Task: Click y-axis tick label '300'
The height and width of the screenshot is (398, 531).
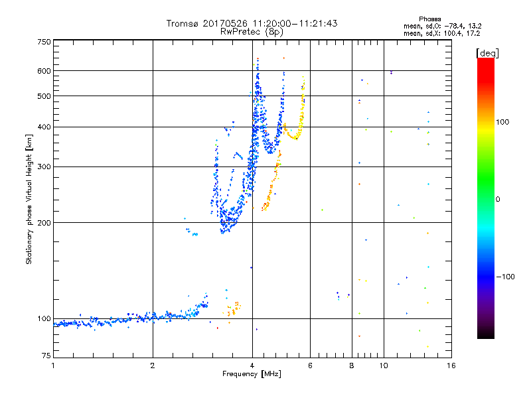Action: click(x=44, y=167)
